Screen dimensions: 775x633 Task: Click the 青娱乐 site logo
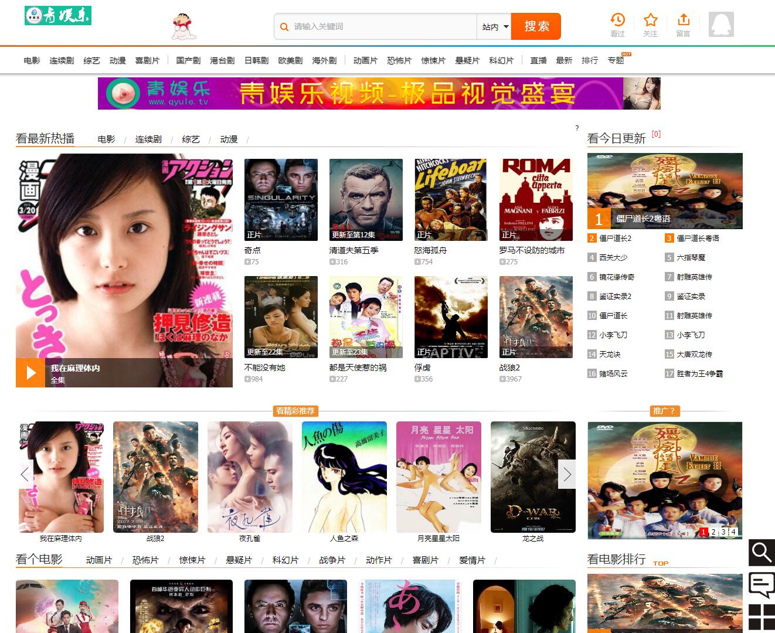point(58,16)
